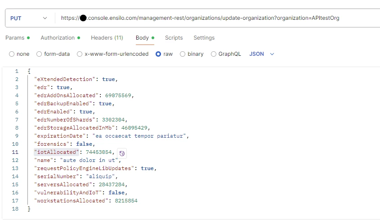The image size is (380, 220).
Task: Click the closing brace on line 18
Action: click(29, 209)
